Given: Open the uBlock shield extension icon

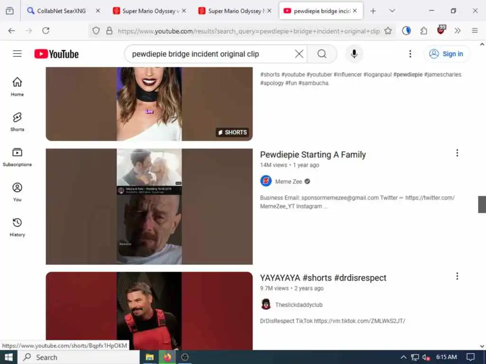Looking at the screenshot, I should pos(441,30).
